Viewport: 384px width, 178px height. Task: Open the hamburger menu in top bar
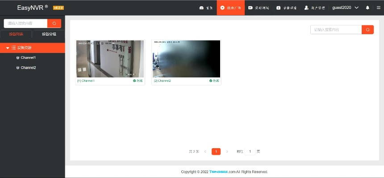click(x=378, y=8)
